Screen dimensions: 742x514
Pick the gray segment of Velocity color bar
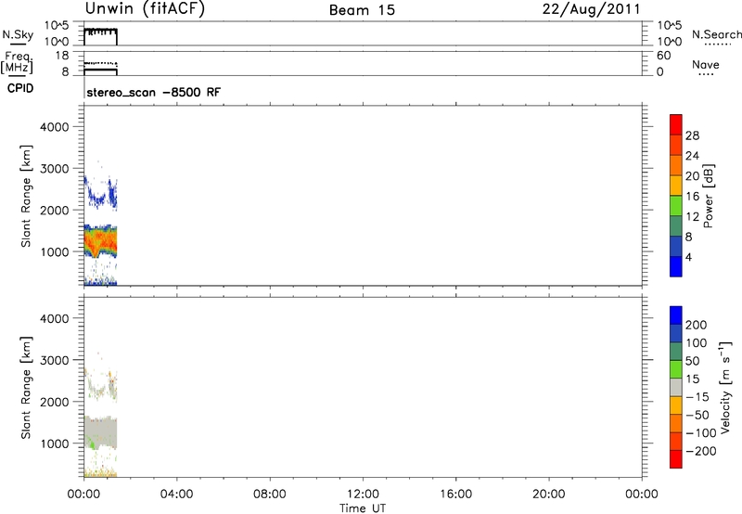(676, 388)
